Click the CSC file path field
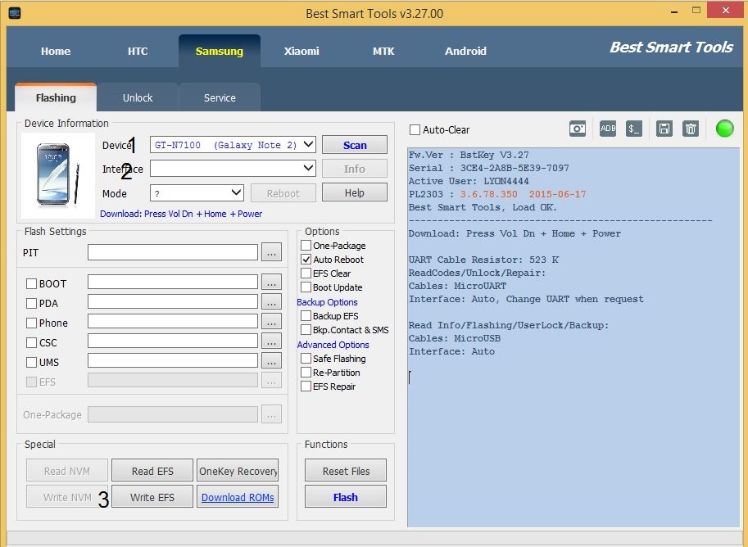This screenshot has width=748, height=547. [173, 341]
